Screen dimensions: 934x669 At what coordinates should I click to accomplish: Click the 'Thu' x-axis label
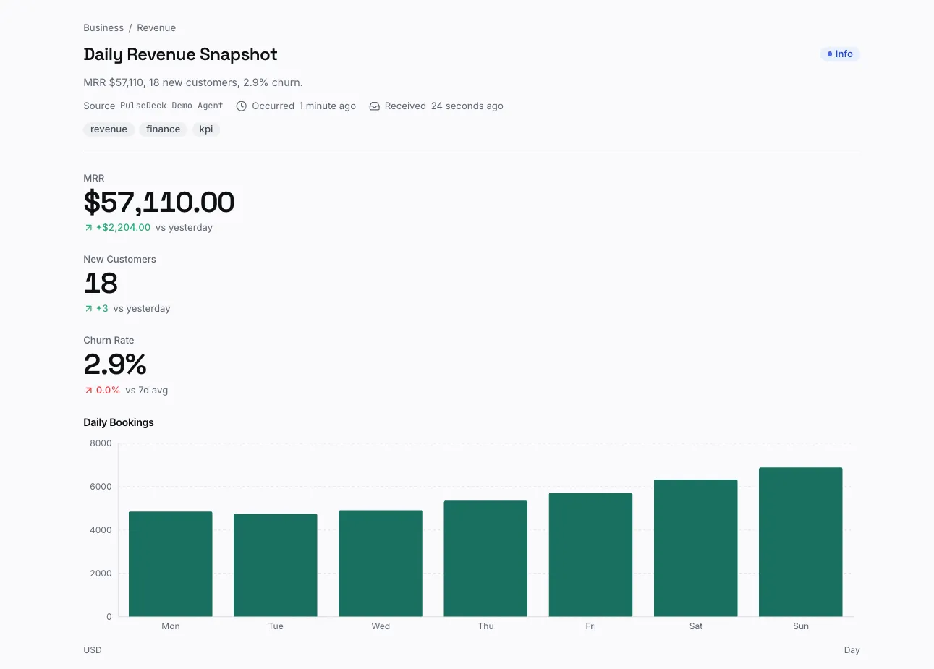click(x=486, y=626)
